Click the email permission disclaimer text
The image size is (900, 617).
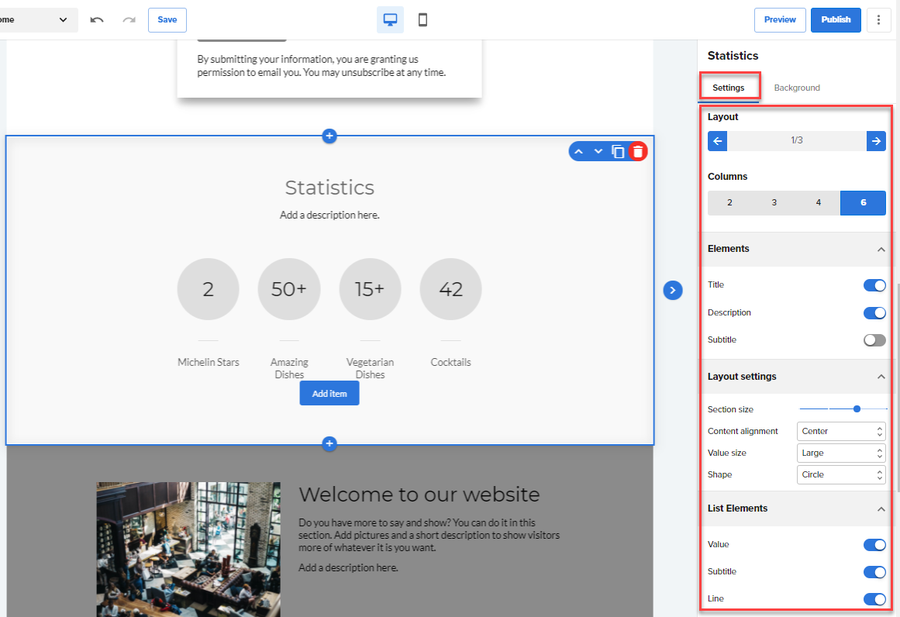click(x=322, y=66)
